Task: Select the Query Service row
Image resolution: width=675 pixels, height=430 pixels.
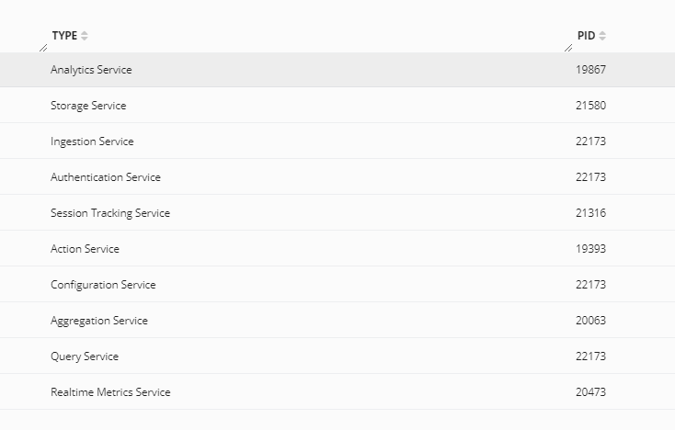Action: (x=85, y=356)
